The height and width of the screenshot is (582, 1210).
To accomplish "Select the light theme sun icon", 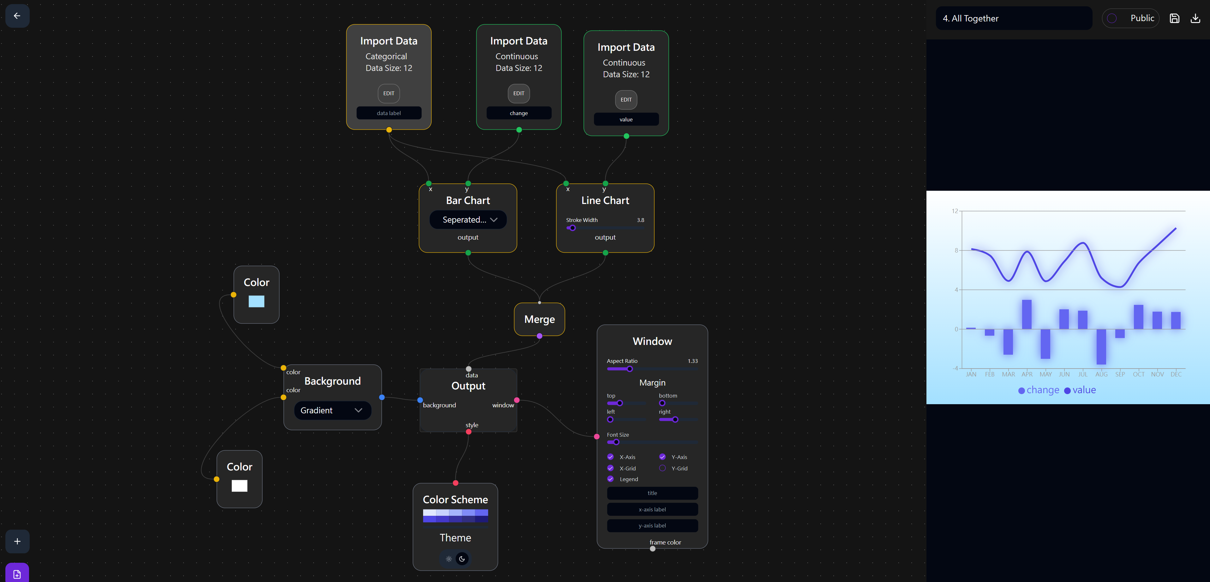I will point(449,559).
